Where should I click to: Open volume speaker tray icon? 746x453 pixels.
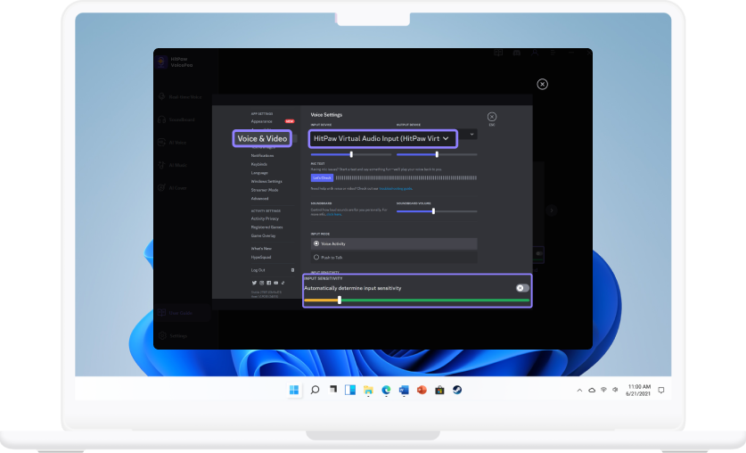(615, 390)
